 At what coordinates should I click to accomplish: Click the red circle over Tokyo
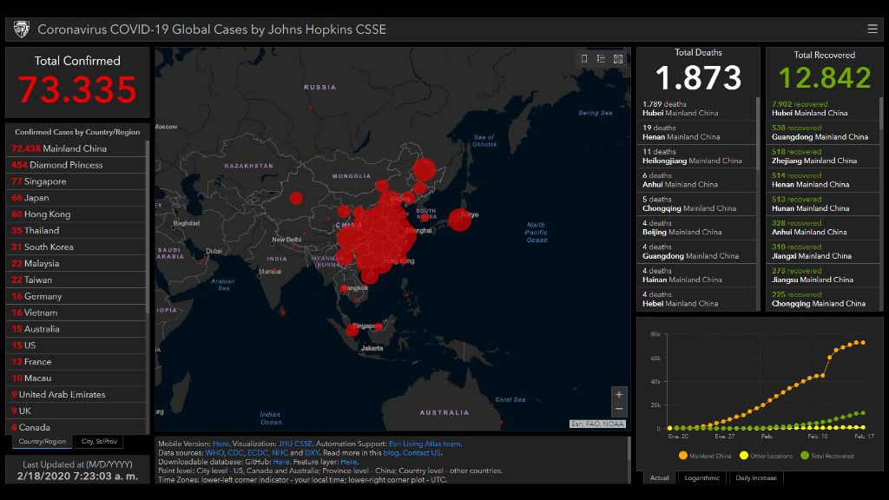[x=460, y=220]
